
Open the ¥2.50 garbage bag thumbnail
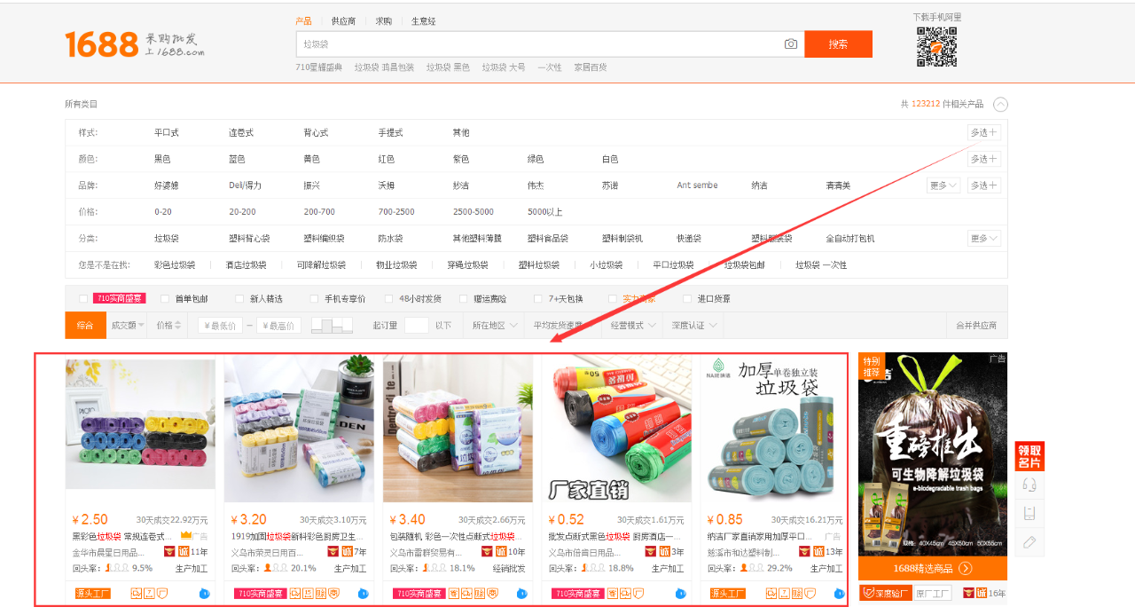[140, 423]
